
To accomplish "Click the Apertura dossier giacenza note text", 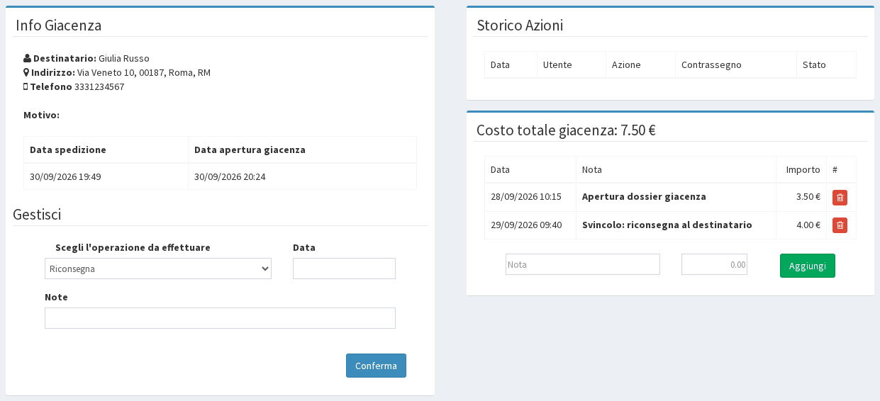I will click(644, 196).
